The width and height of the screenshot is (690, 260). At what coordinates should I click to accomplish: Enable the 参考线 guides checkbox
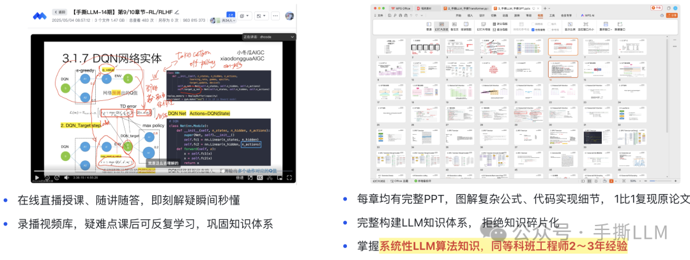click(549, 29)
